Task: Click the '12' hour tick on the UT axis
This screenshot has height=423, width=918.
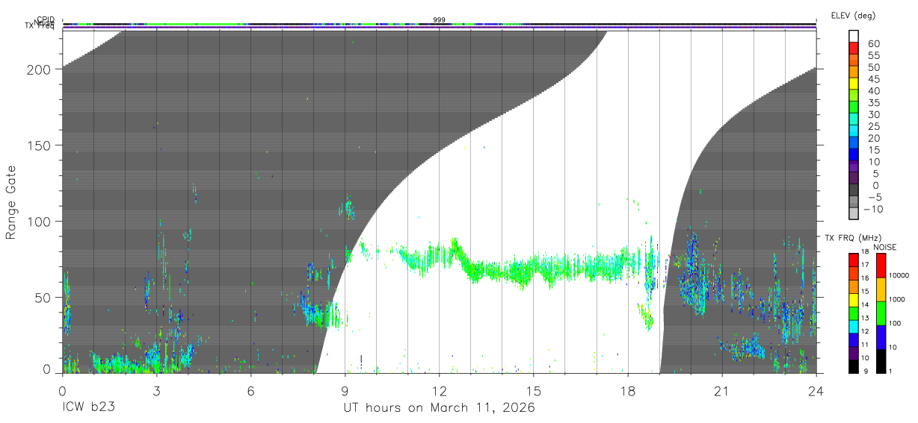Action: point(440,391)
